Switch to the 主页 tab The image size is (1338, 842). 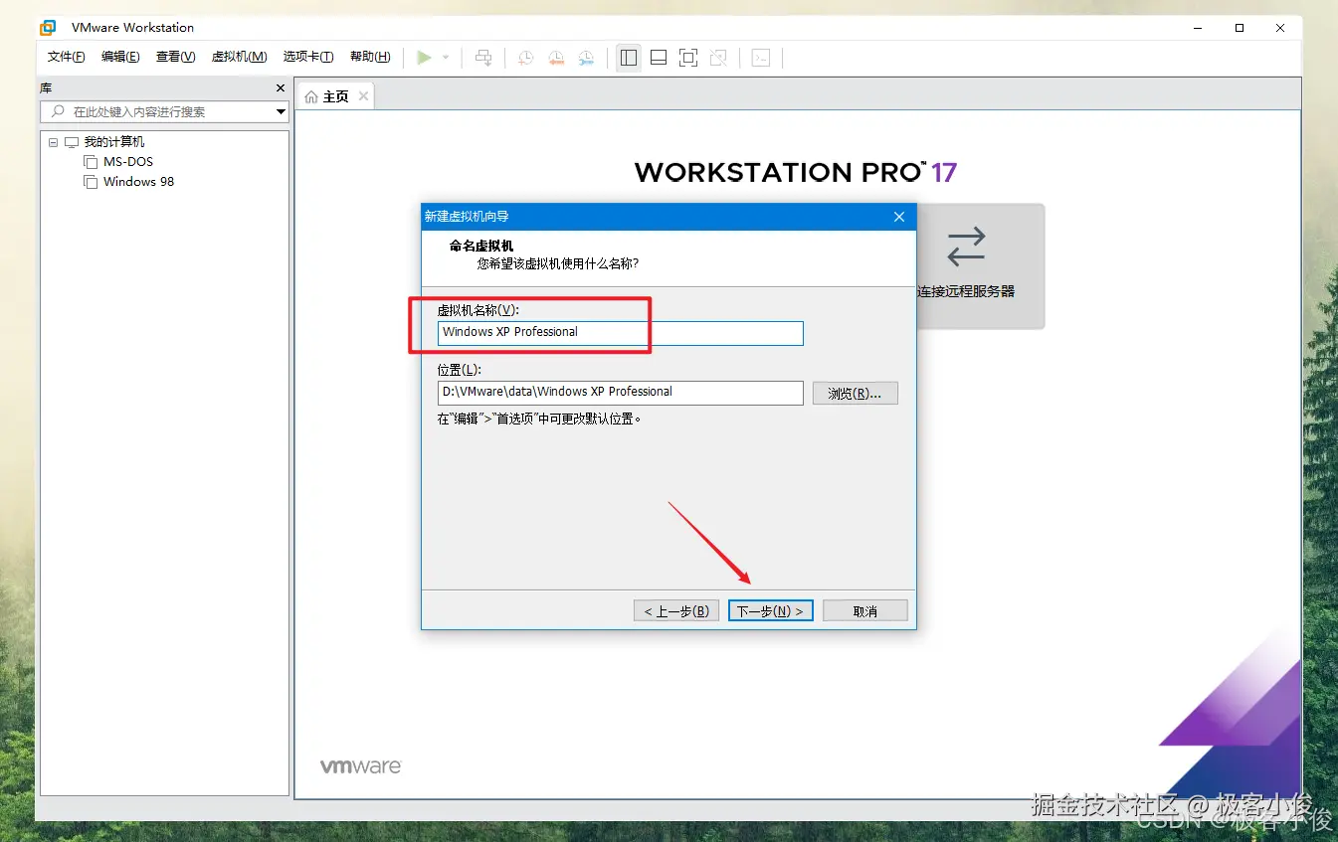pyautogui.click(x=336, y=96)
